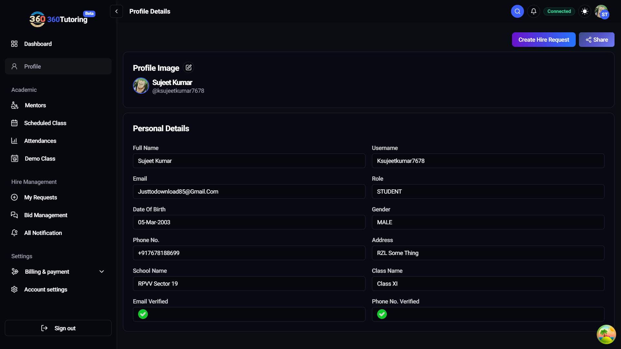
Task: Click Email Verified green checkmark
Action: click(143, 314)
